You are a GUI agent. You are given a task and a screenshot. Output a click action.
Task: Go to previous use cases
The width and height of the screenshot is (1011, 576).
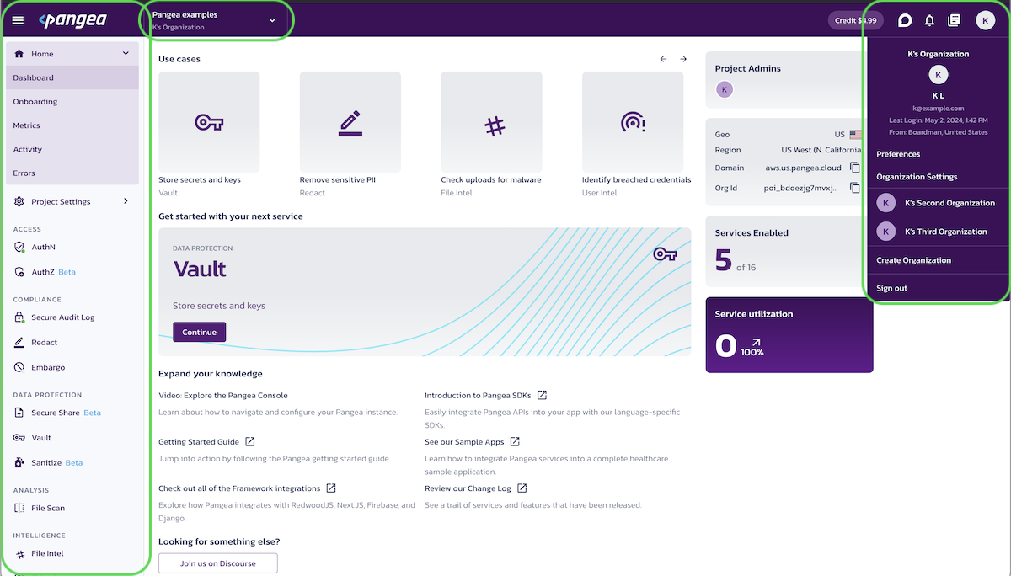click(x=663, y=59)
